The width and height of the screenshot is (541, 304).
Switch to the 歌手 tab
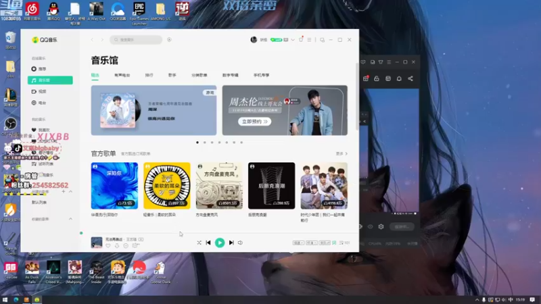pos(172,75)
